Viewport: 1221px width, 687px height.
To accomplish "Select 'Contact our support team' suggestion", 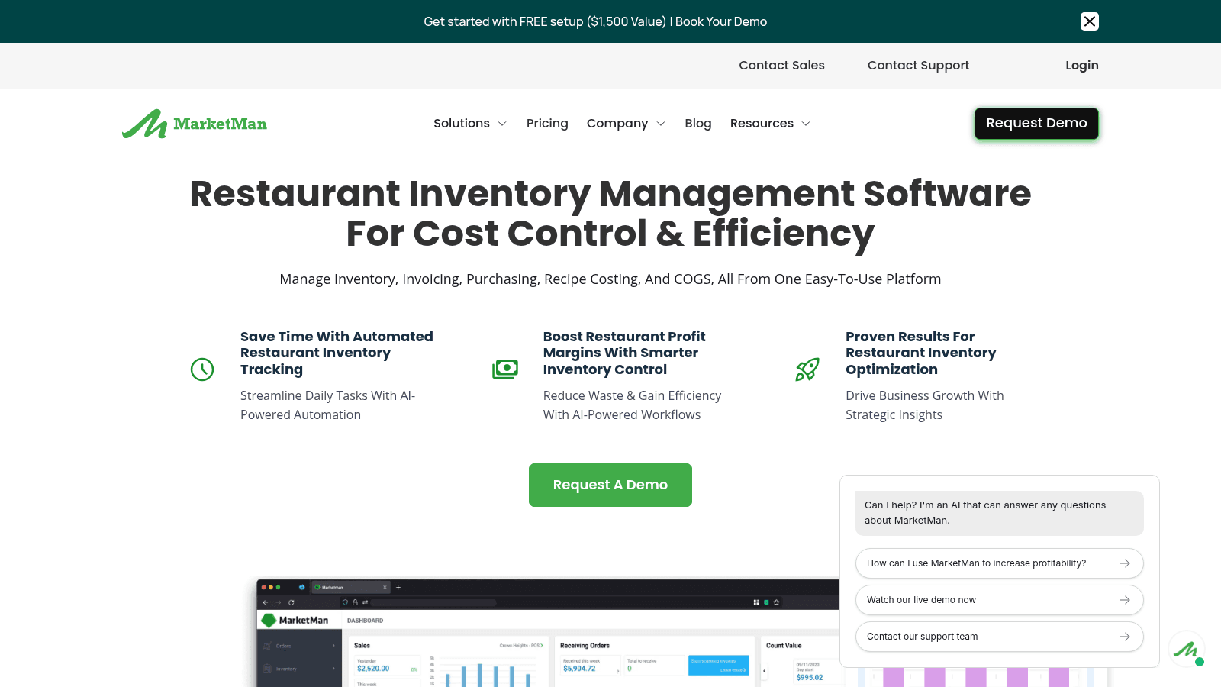I will click(x=1000, y=637).
